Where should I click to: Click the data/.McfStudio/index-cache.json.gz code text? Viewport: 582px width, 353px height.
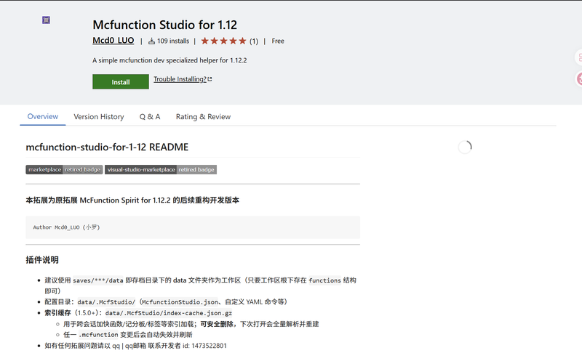169,313
